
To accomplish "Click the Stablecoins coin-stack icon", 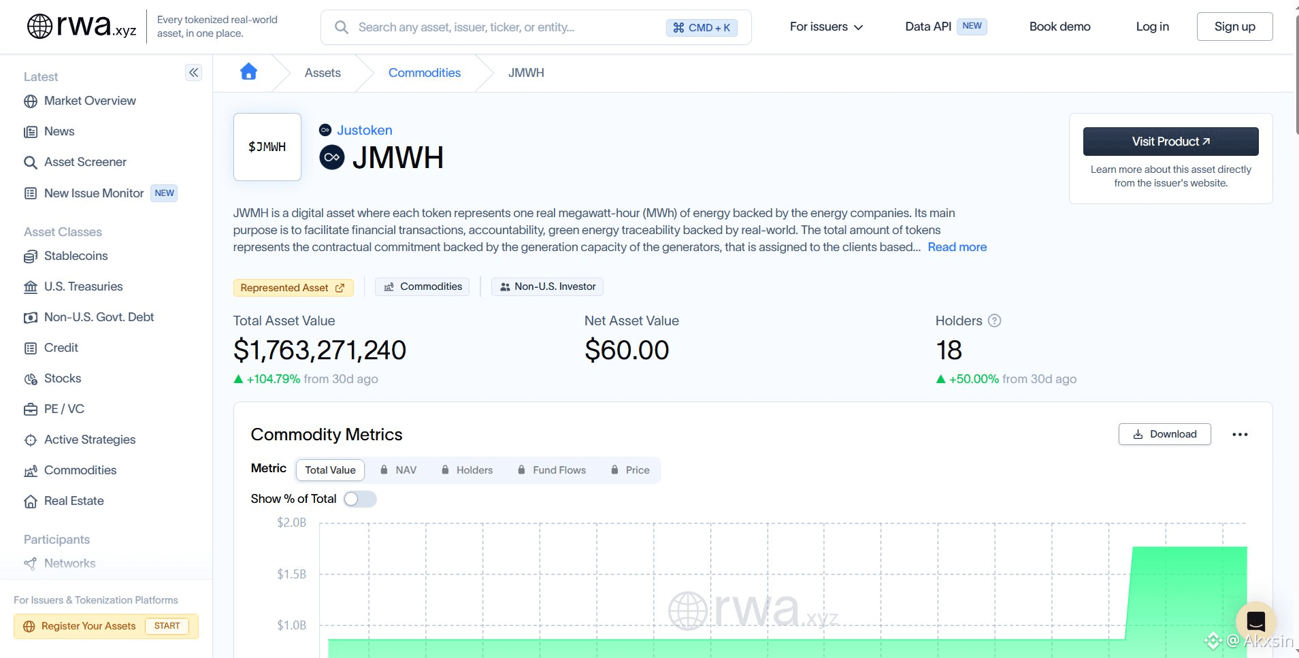I will coord(31,257).
